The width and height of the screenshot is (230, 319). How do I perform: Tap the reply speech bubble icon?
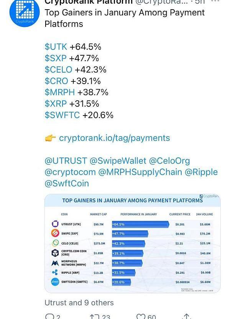50,316
